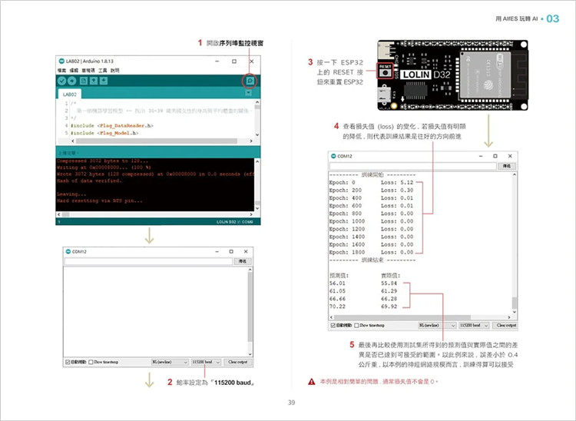576x421 pixels.
Task: Click Clear output in the empty COM12 window
Action: coord(237,362)
